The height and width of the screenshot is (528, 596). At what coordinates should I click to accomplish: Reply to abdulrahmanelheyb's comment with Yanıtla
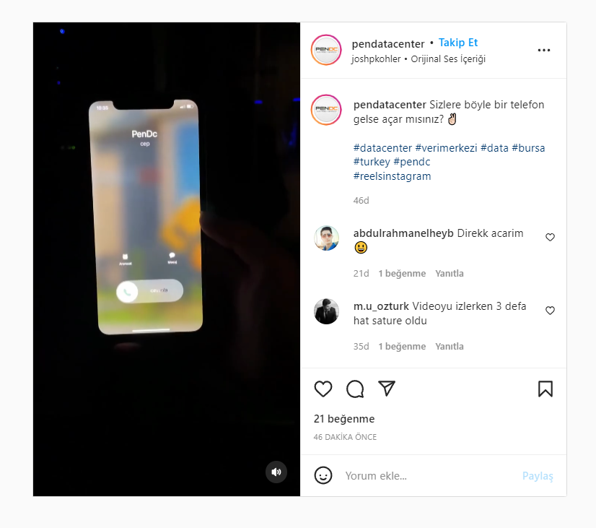click(450, 274)
